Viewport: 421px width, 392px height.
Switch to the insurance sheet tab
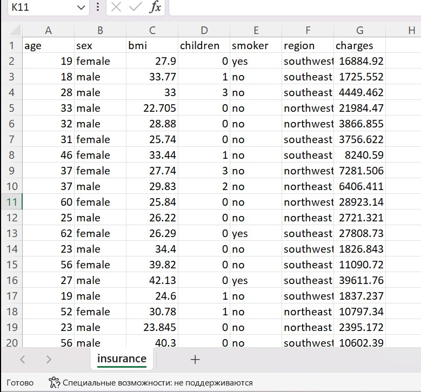[x=122, y=359]
